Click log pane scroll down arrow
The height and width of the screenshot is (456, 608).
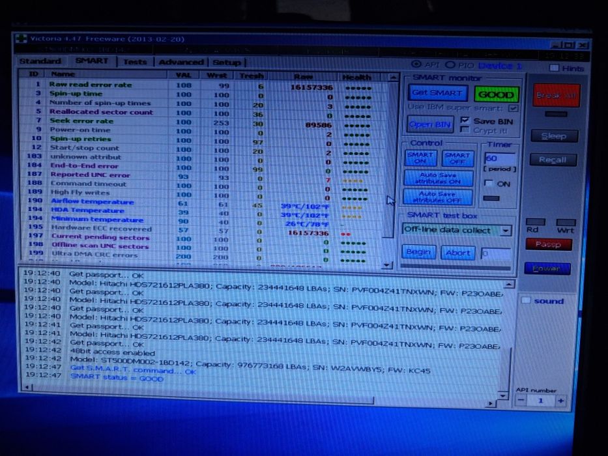pyautogui.click(x=503, y=395)
